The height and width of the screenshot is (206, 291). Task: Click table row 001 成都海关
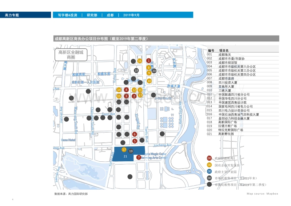pos(243,54)
